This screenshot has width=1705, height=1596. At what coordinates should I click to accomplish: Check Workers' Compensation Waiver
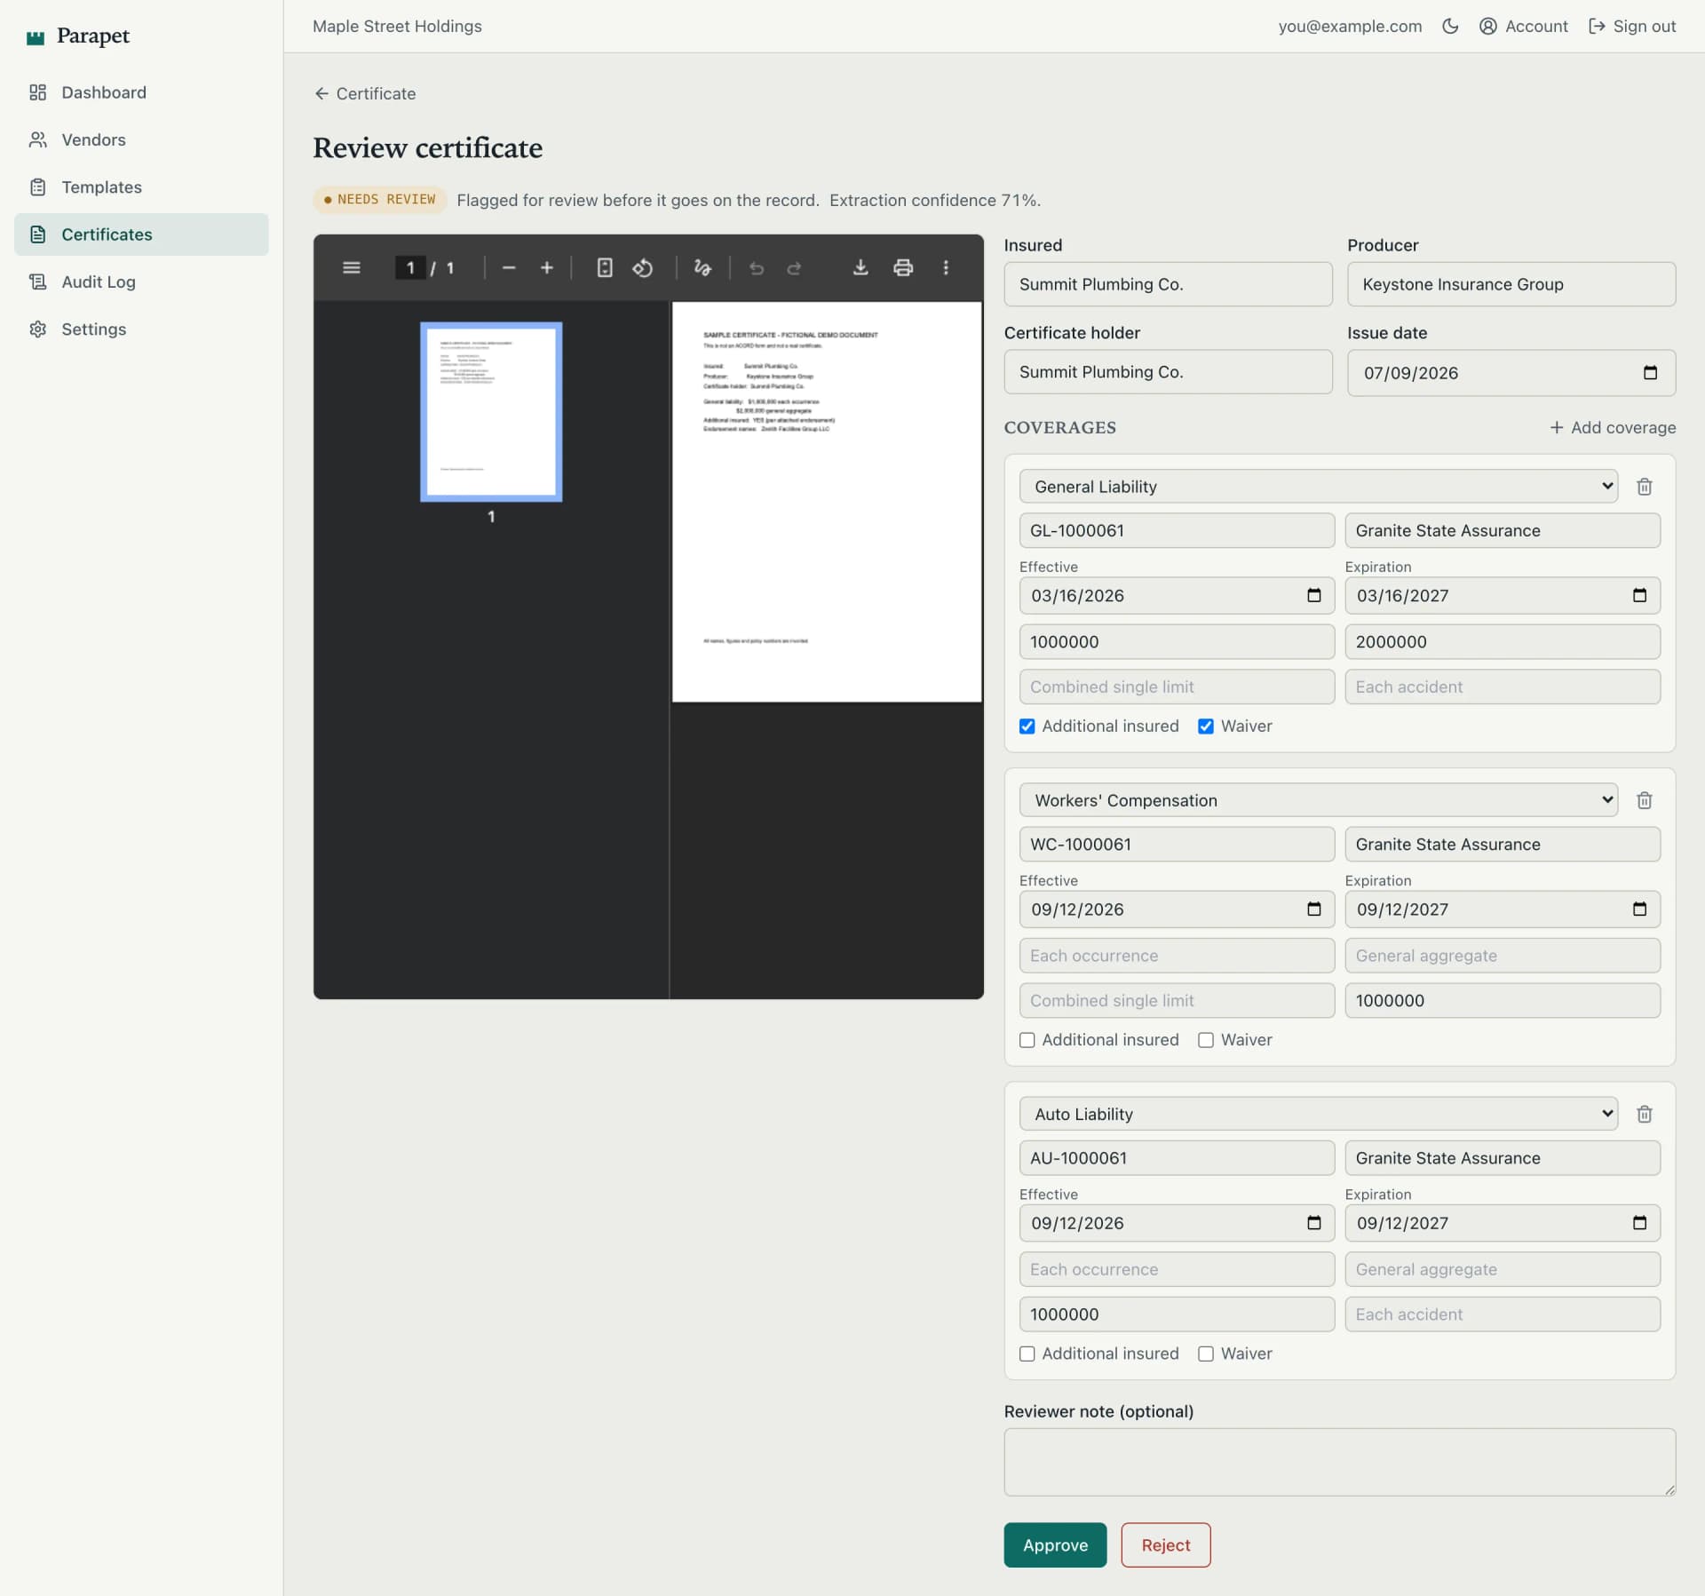[1206, 1040]
